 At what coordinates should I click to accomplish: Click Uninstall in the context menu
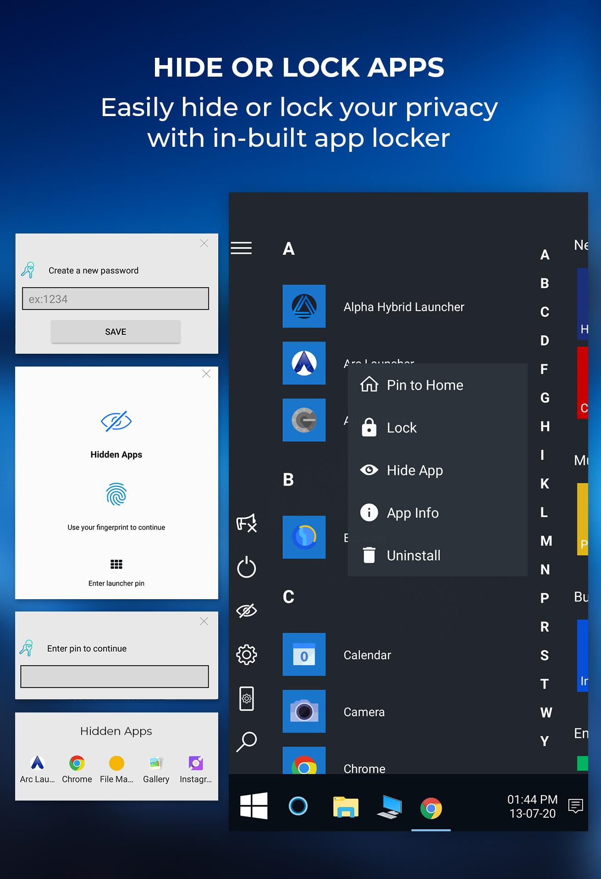point(413,556)
